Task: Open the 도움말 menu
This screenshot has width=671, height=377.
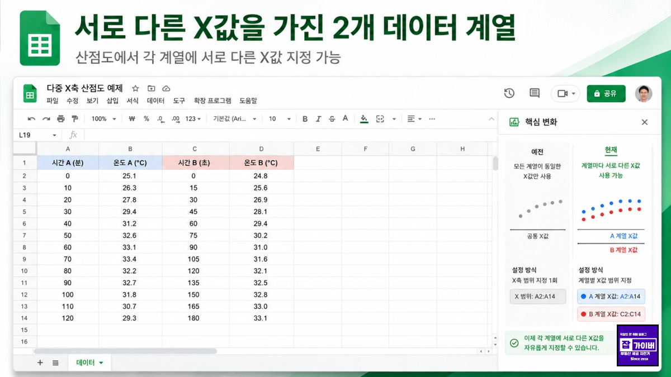Action: pyautogui.click(x=248, y=101)
